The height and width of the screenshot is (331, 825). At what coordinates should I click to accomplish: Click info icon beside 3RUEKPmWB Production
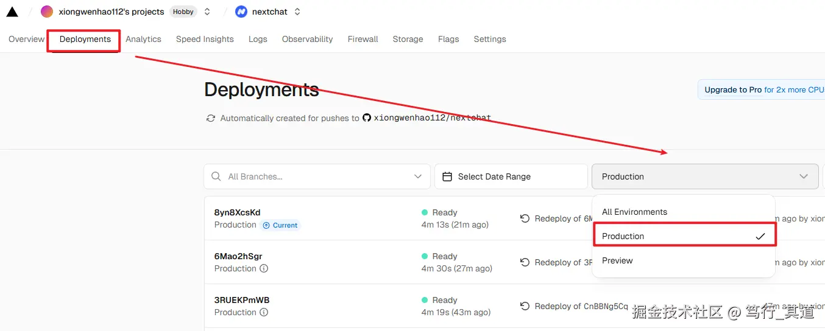[264, 312]
